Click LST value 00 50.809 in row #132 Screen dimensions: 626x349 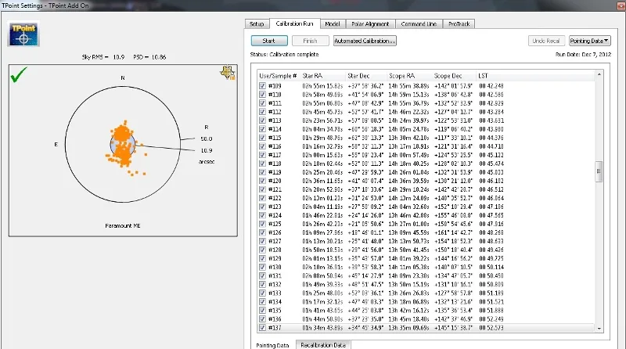(x=491, y=285)
